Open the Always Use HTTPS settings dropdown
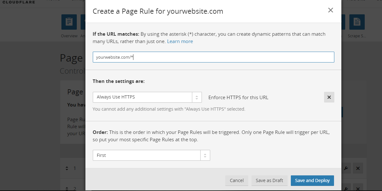 click(x=147, y=97)
